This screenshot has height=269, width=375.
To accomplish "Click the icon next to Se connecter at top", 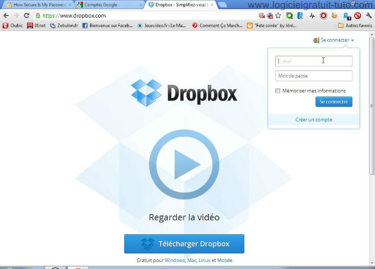I will coord(316,40).
